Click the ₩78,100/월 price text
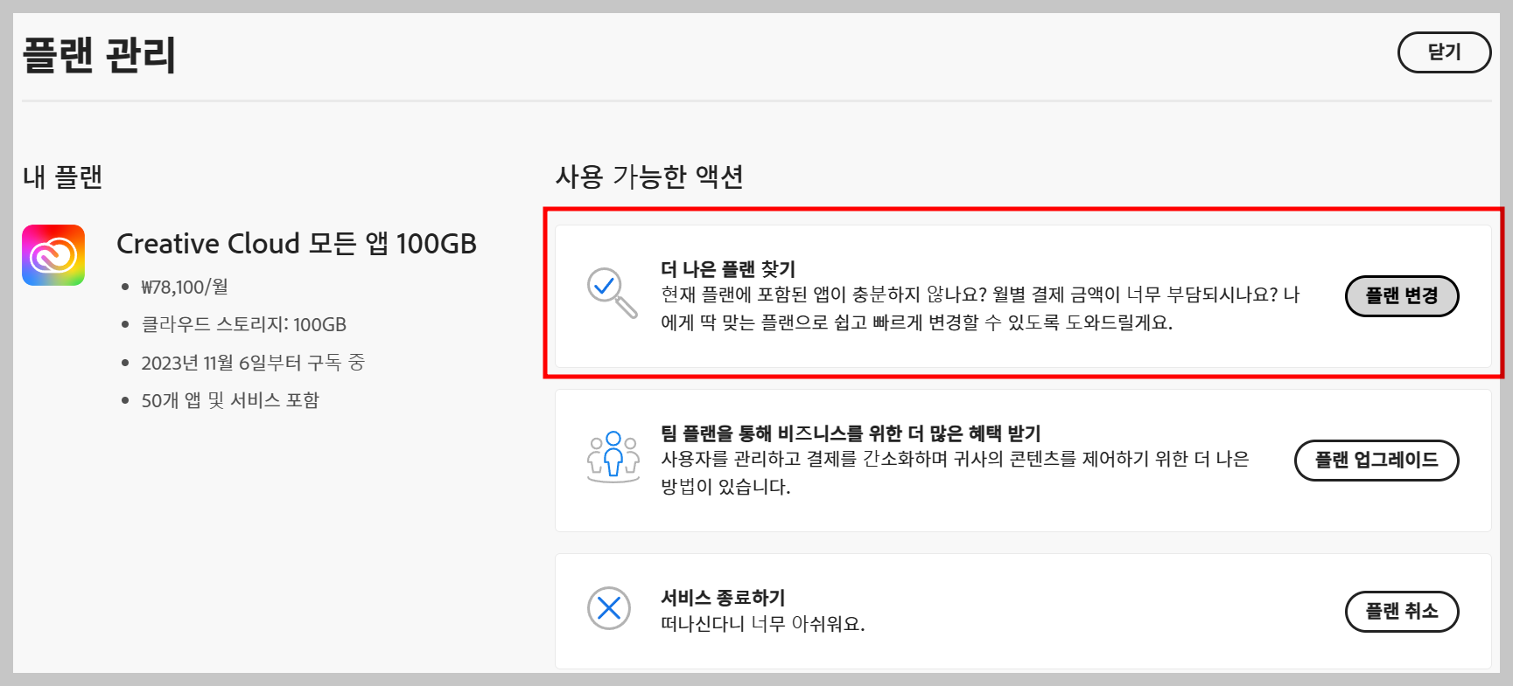This screenshot has width=1513, height=686. tap(185, 287)
